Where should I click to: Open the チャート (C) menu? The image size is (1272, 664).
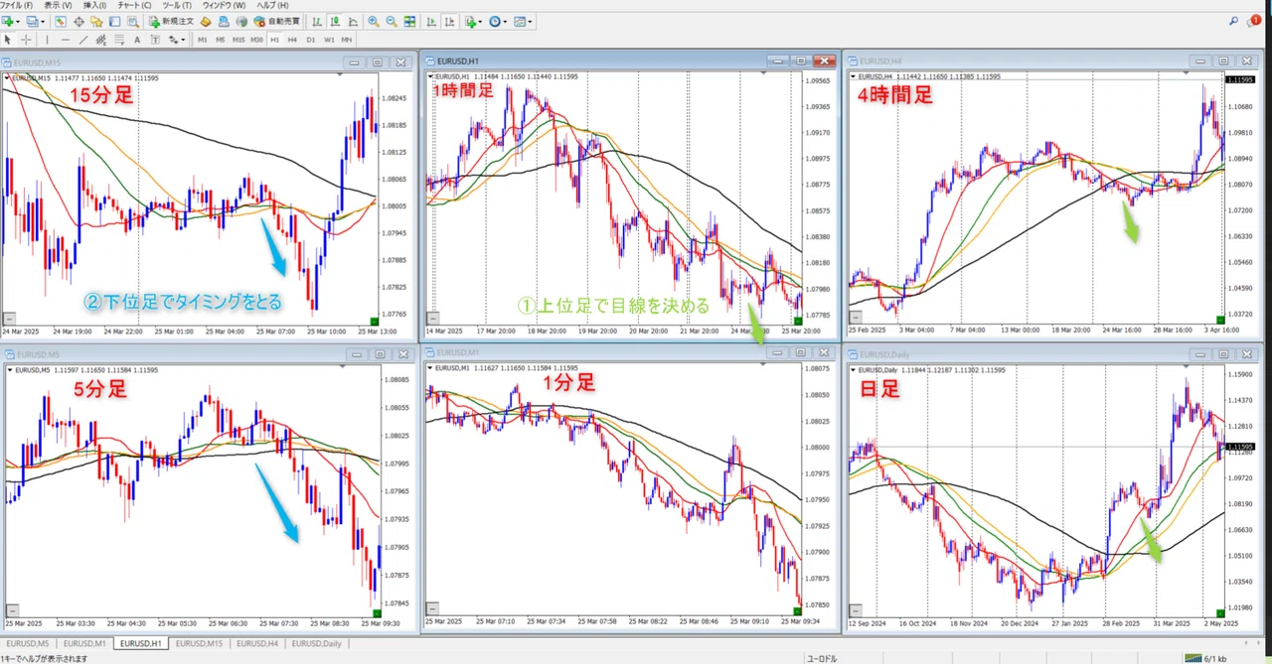pos(134,5)
